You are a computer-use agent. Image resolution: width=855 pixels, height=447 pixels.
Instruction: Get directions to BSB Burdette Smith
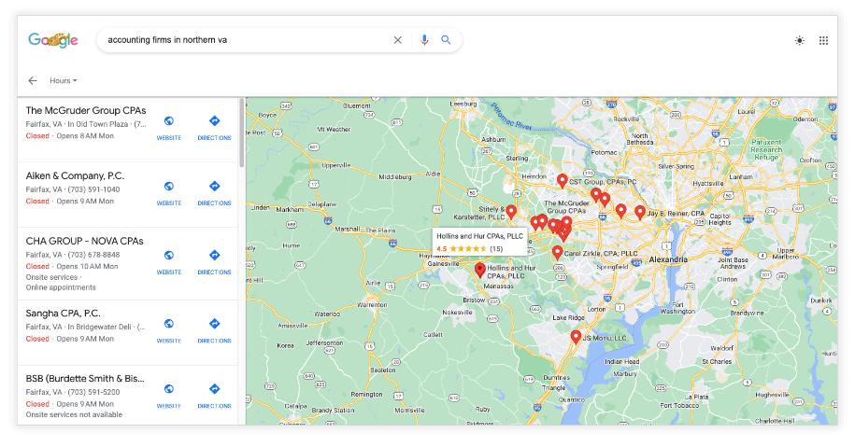tap(214, 397)
